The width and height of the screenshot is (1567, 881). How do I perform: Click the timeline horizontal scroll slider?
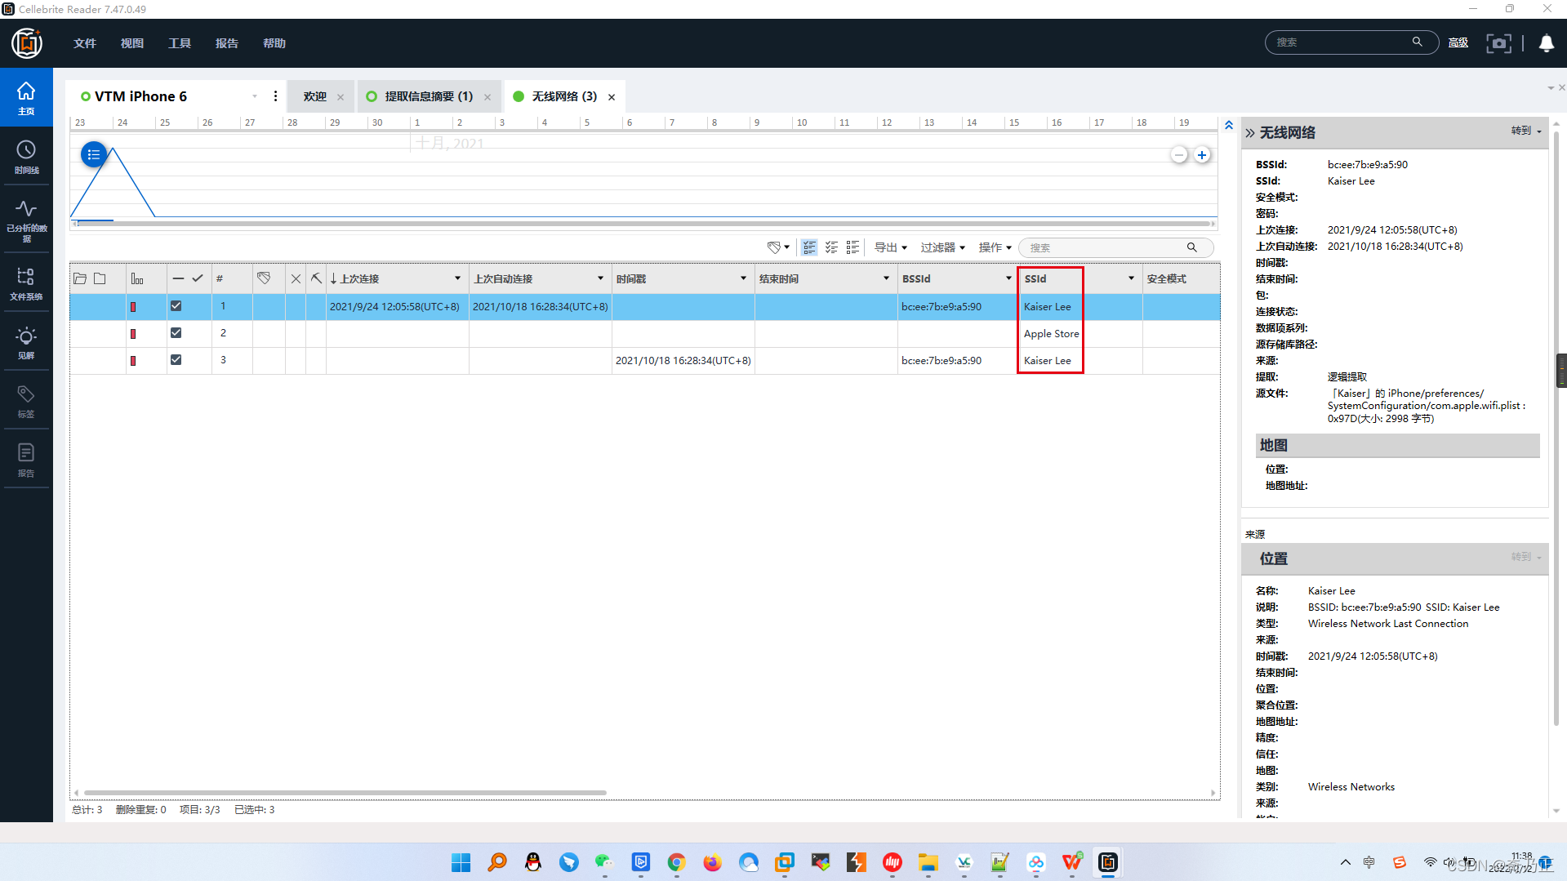[x=643, y=223]
